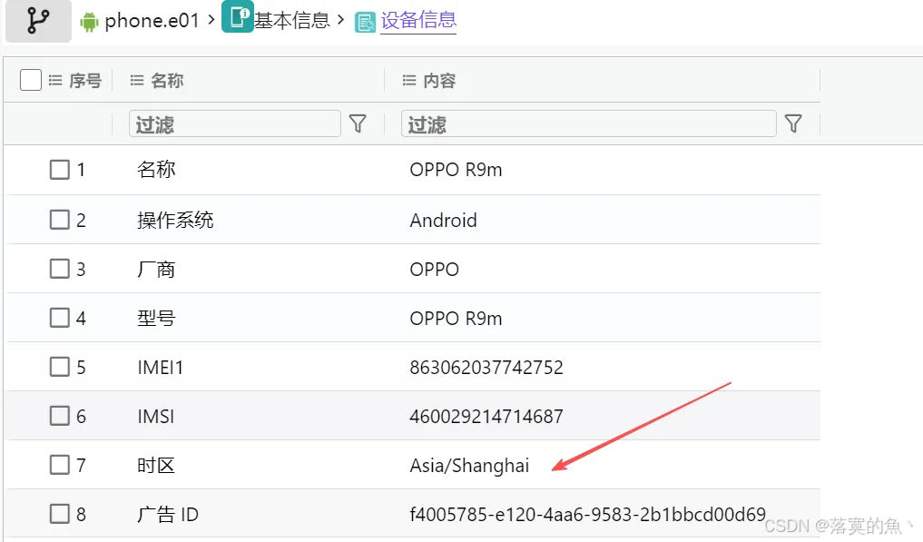923x542 pixels.
Task: Check the row 5 IMEI1 checkbox
Action: [x=60, y=367]
